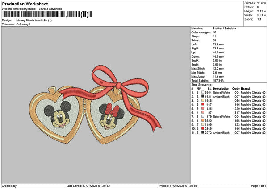268x189 pixels.
Task: Pick the white swatch beside stitch count 179
Action: pyautogui.click(x=203, y=116)
